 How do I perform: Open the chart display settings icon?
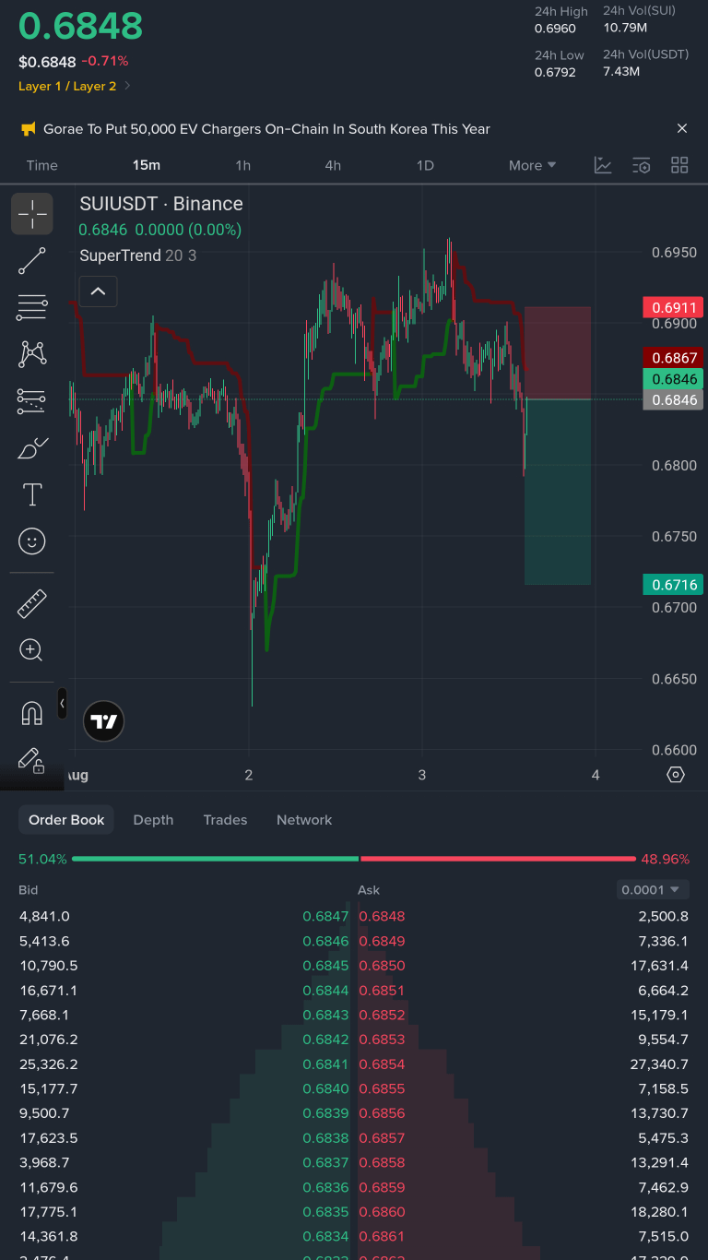[642, 165]
